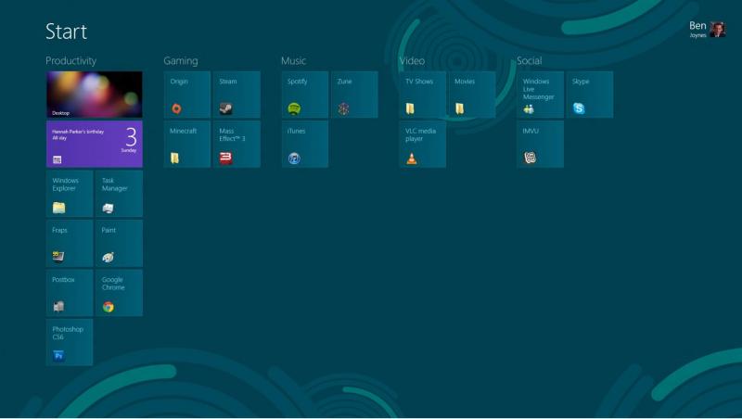Launch Steam via its icon
Viewport: 742px width, 419px height.
click(225, 108)
